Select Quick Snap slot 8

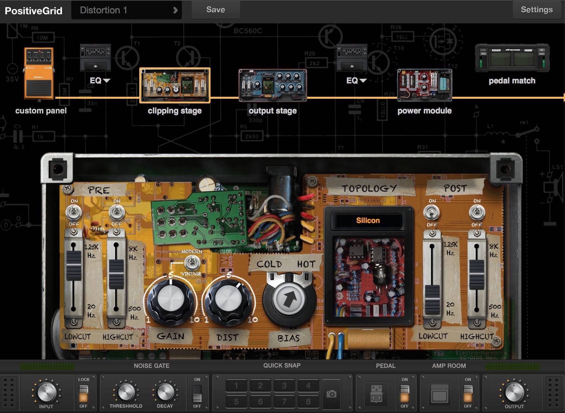pos(308,401)
